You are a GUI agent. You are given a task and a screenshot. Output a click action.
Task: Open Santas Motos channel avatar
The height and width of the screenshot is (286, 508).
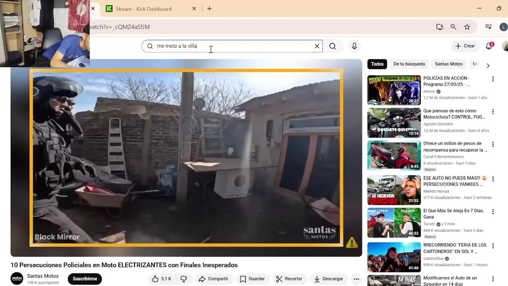(x=17, y=278)
